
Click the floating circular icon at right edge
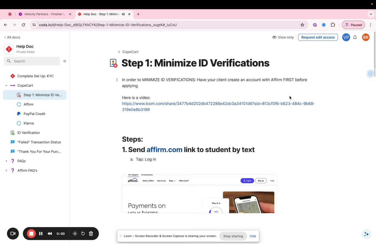point(371,74)
